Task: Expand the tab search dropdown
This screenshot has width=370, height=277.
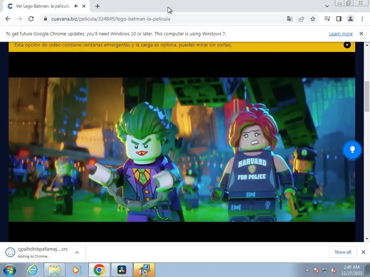Action: coord(327,6)
